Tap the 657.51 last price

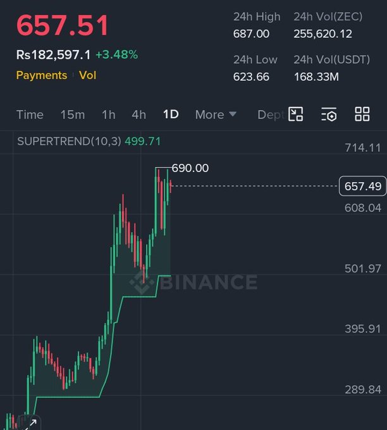click(63, 25)
